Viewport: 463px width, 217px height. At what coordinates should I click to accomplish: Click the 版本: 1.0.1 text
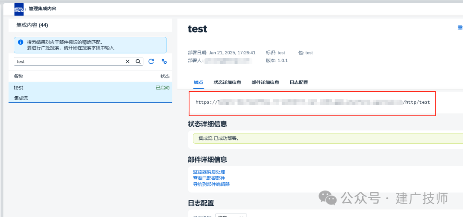277,60
